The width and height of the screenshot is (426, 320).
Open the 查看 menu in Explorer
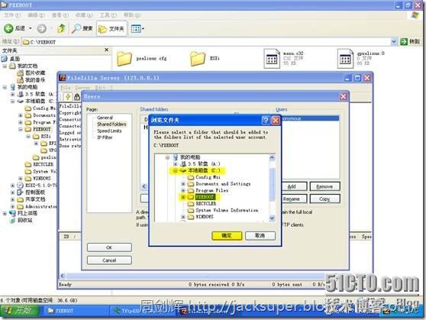click(x=60, y=15)
